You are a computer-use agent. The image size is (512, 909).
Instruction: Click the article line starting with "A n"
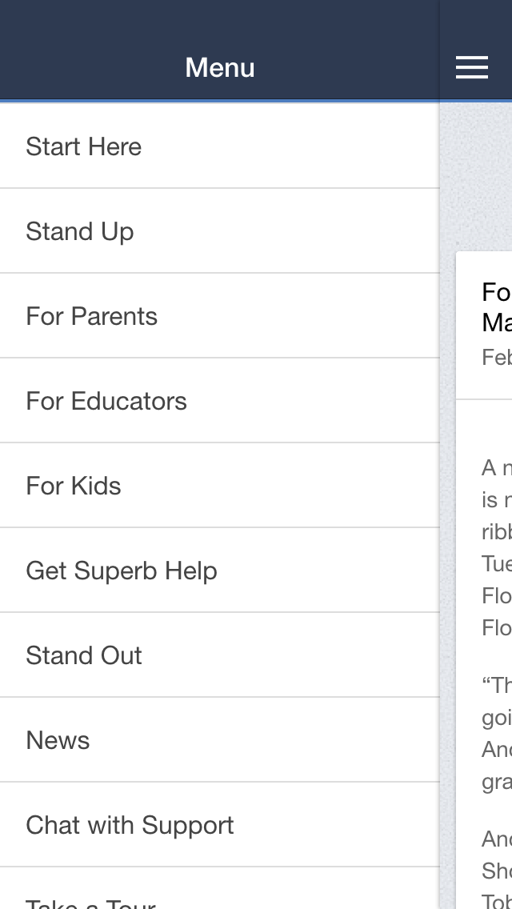[497, 467]
